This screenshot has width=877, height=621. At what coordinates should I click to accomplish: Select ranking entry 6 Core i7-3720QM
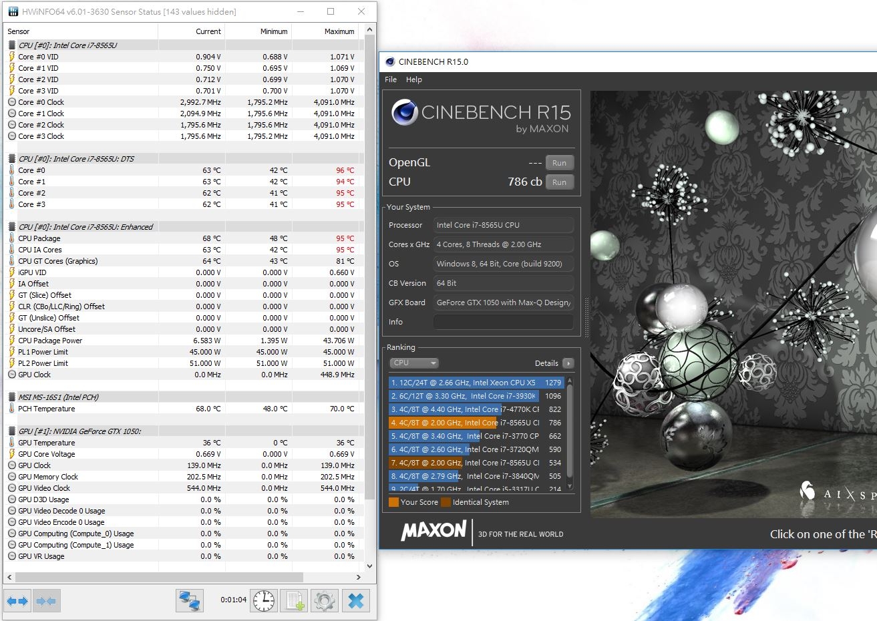coord(476,449)
